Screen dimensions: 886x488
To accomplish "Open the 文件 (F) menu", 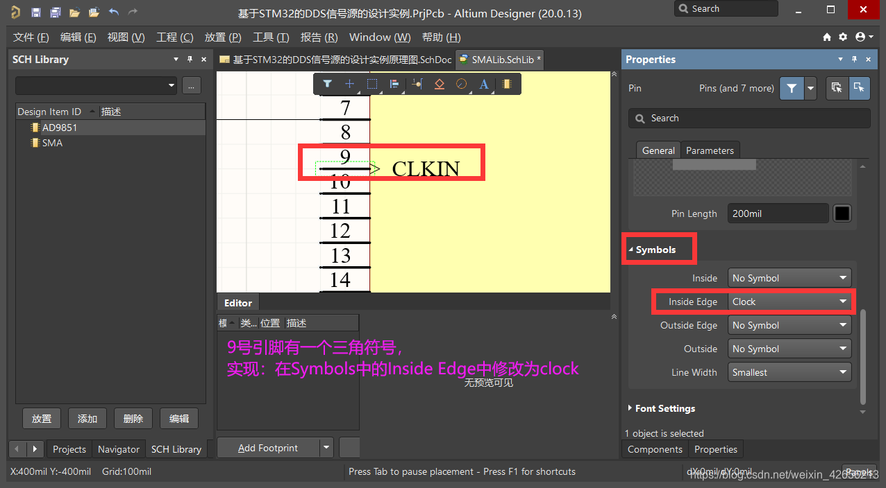I will [x=31, y=37].
